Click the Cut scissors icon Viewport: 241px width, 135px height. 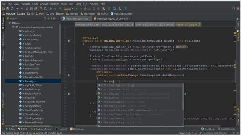tap(27, 9)
